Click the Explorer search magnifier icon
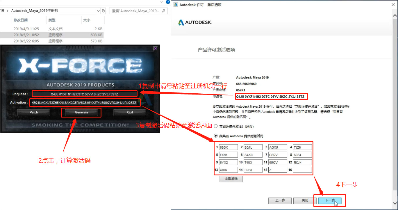The width and height of the screenshot is (398, 210). 164,11
